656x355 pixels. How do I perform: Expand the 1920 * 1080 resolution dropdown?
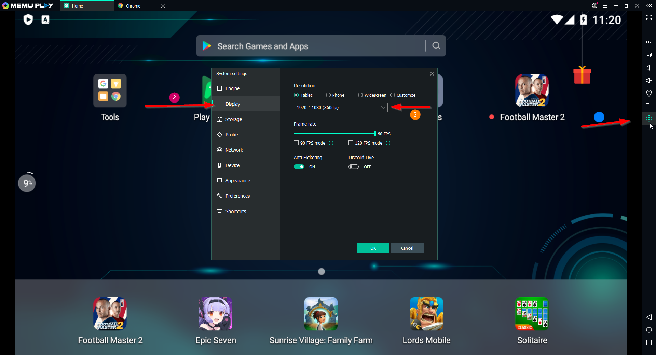340,107
